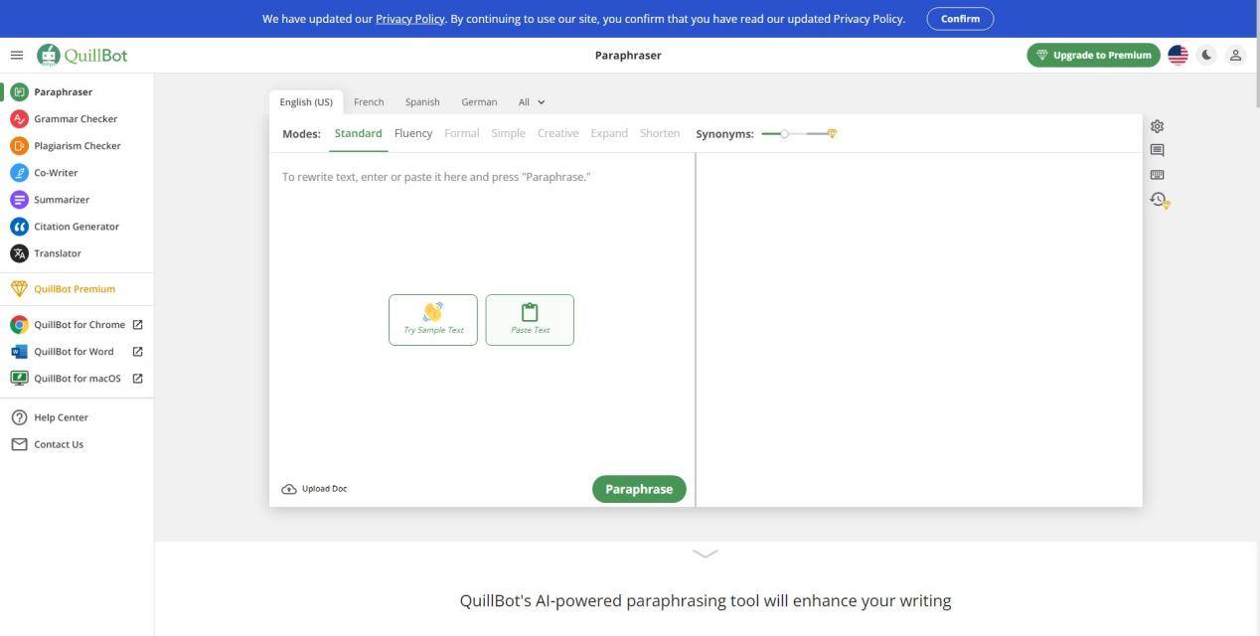Open the user account profile icon

[1235, 56]
